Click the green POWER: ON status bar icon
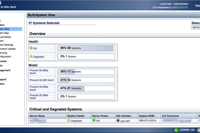Screen dimensions: 200x133 176,130
